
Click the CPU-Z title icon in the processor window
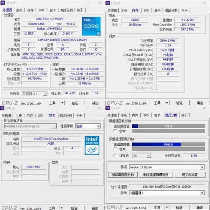(x=2, y=3)
